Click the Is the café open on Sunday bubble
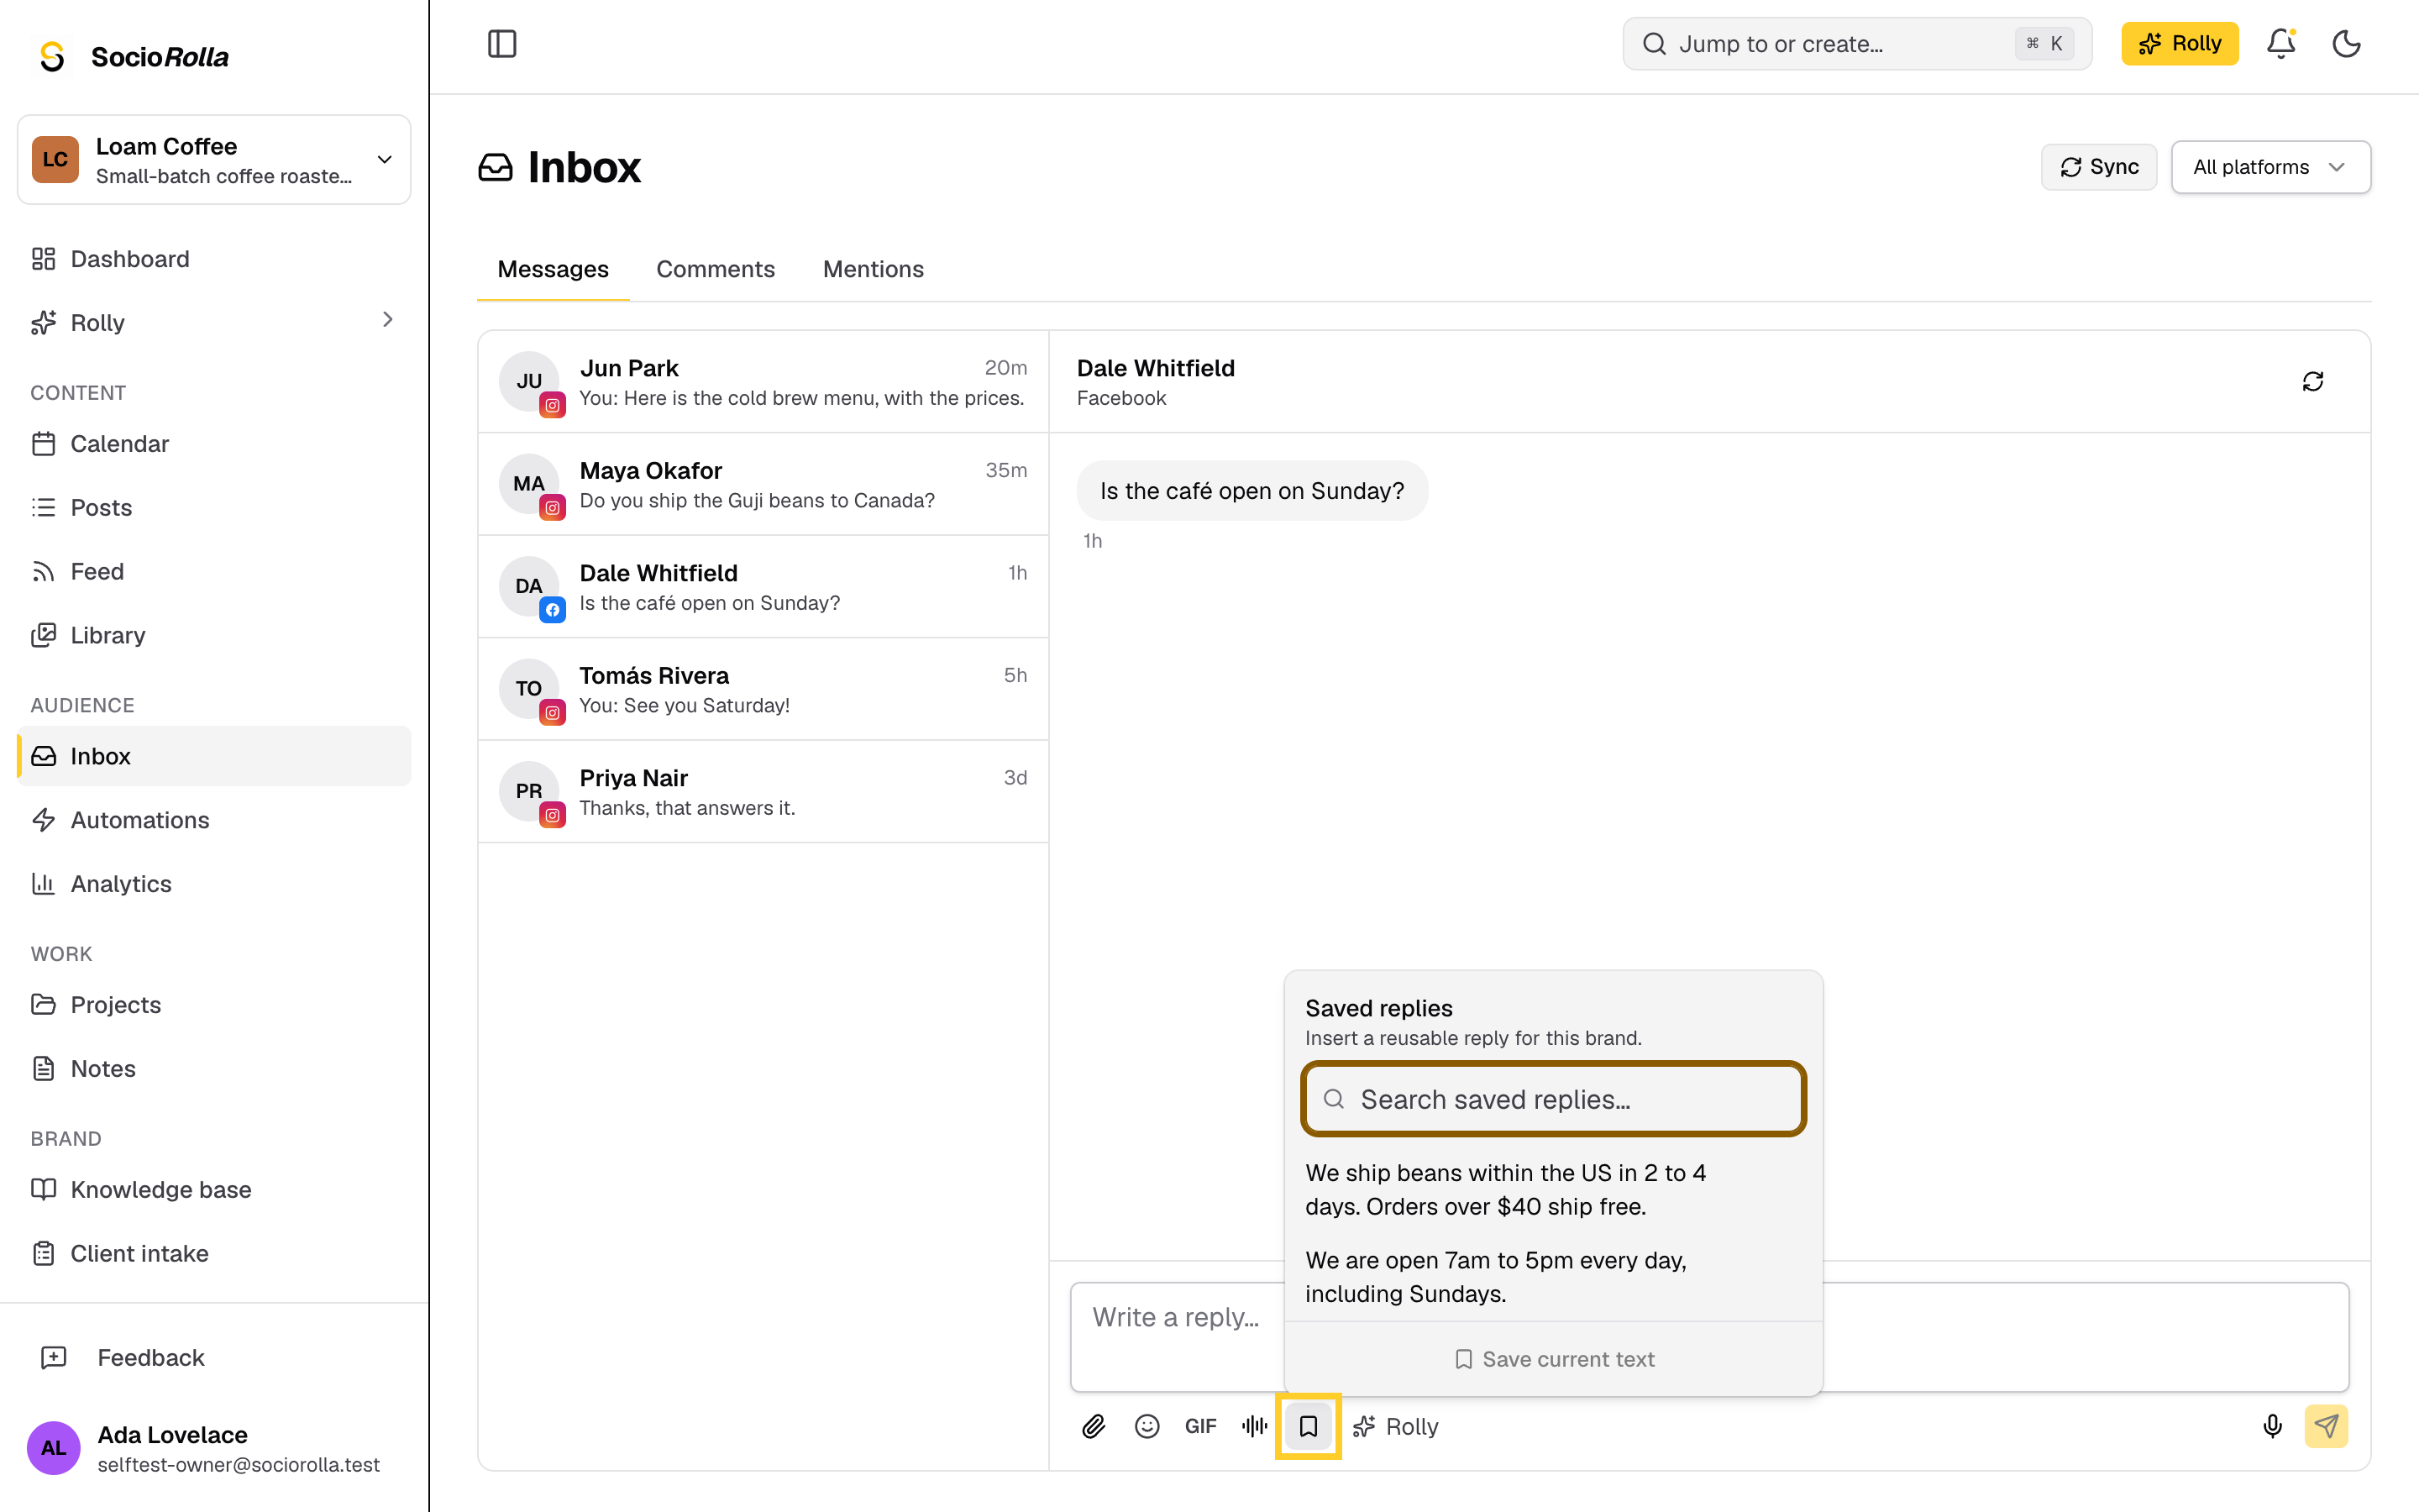Screen dimensions: 2419x1512 [x=1251, y=491]
